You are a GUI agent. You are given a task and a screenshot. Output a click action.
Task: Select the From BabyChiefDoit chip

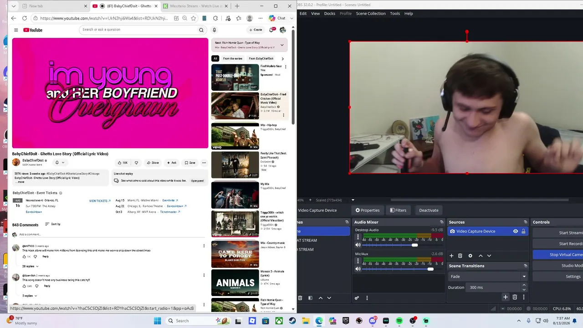261,58
